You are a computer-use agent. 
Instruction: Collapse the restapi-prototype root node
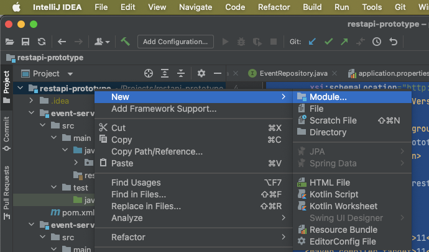(21, 89)
